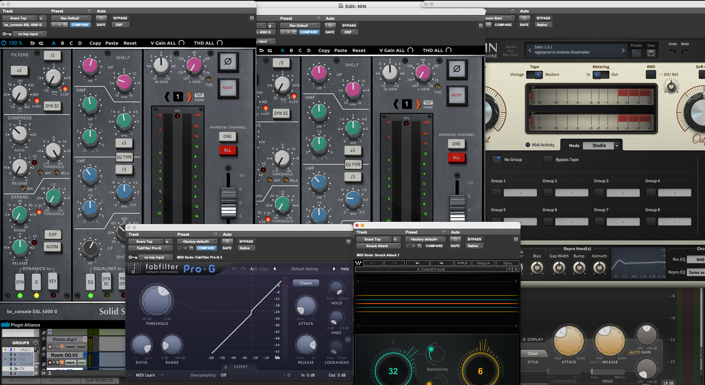
Task: Click key input icon in left bx_console
Action: (x=7, y=34)
